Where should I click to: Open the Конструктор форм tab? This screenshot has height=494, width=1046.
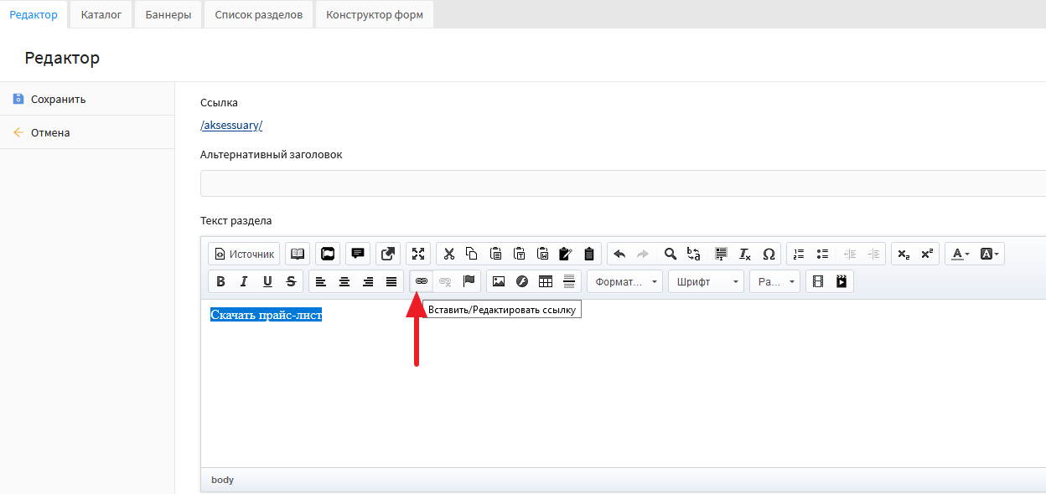pyautogui.click(x=375, y=14)
